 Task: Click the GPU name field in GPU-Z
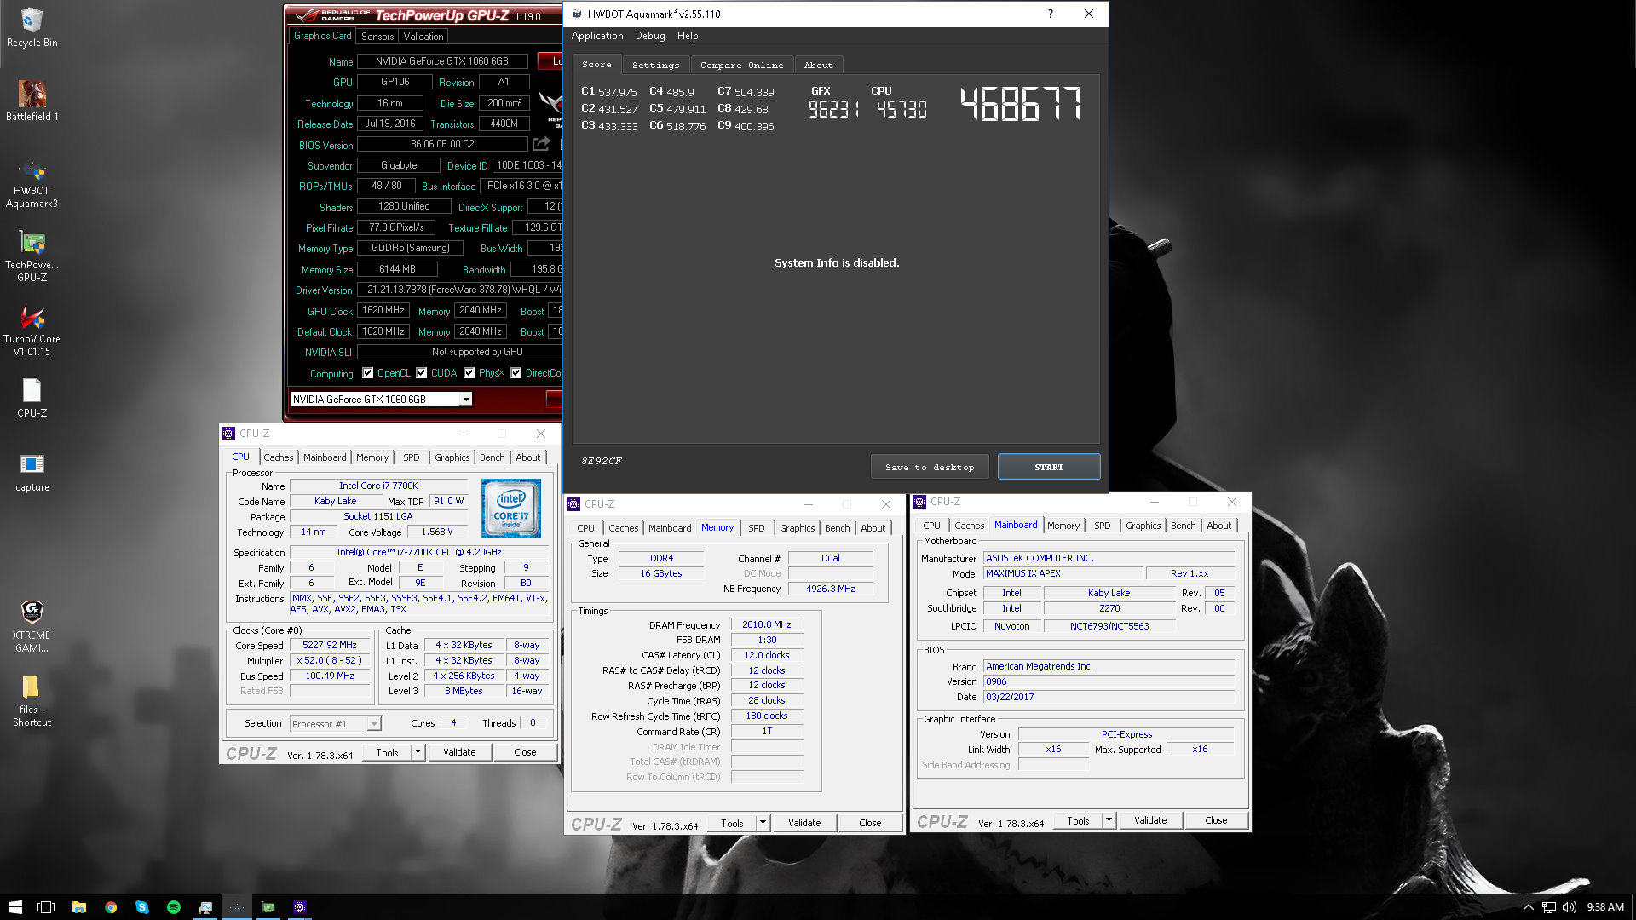click(x=442, y=61)
